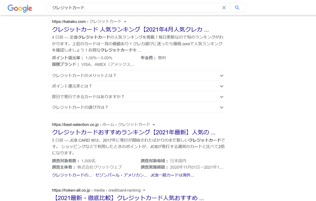This screenshot has width=316, height=201.
Task: Click the 調査主体者： 株式会社グリットウェブ text
Action: (x=87, y=167)
